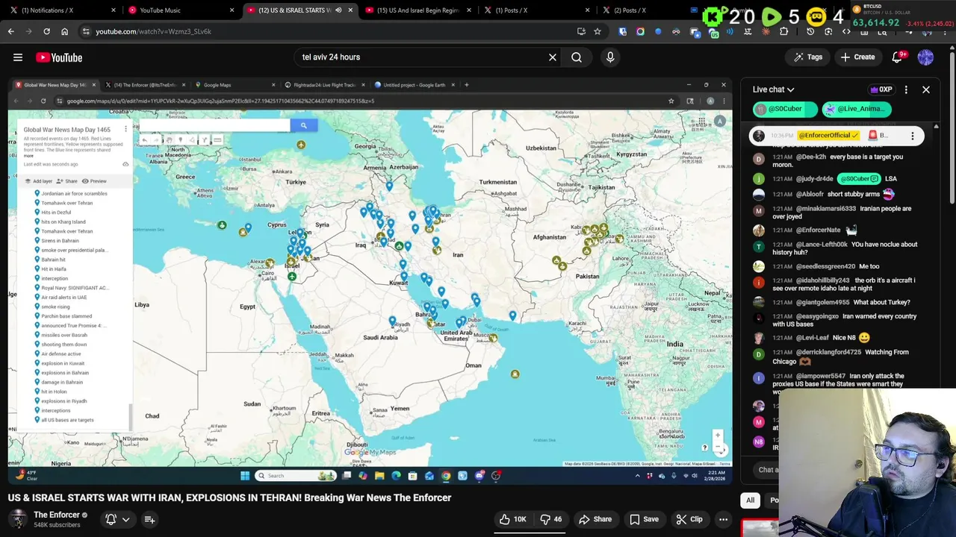Click blue My Maps search button
The width and height of the screenshot is (956, 537).
(x=303, y=125)
